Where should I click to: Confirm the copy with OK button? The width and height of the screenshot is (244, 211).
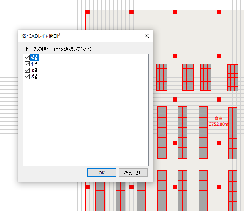coord(102,173)
